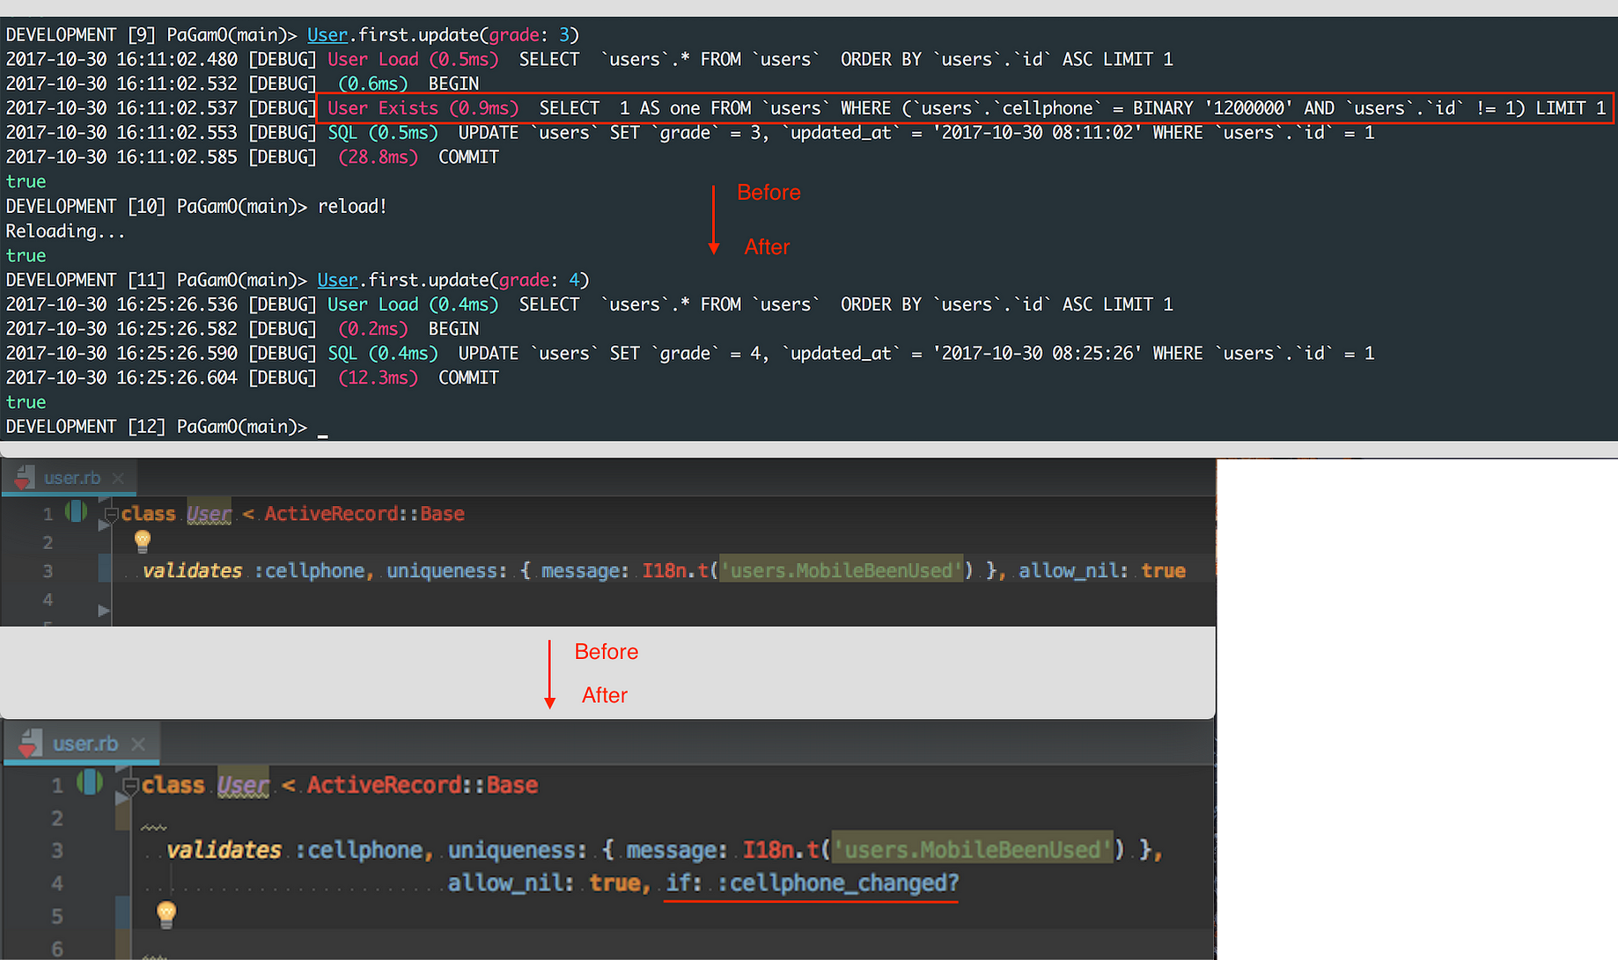Screen dimensions: 1618x960
Task: Click the User link in the update(grade: 4) command
Action: pos(337,280)
